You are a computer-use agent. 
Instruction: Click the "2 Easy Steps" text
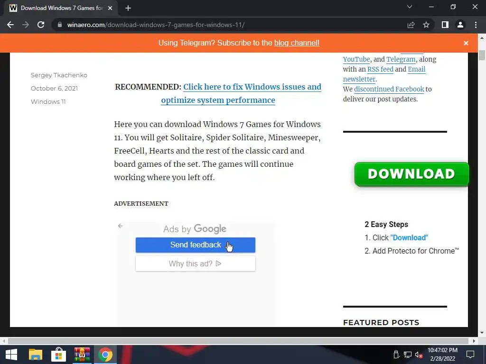tap(386, 224)
